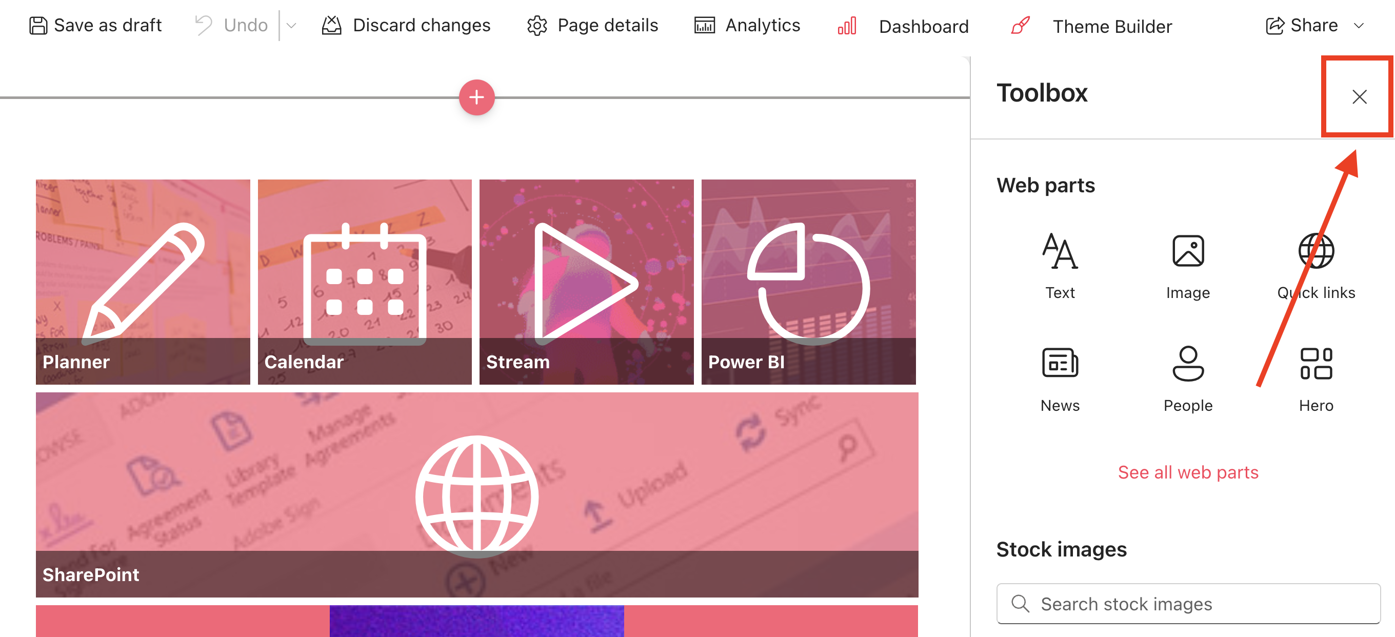Insert the News web part
This screenshot has width=1395, height=637.
click(x=1059, y=364)
